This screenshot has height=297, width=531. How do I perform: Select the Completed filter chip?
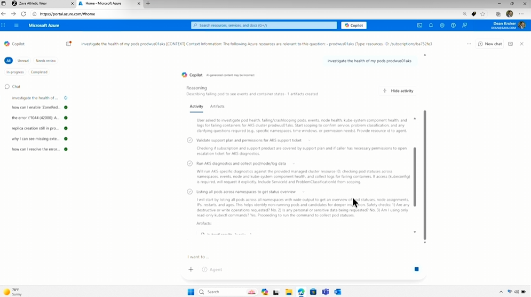point(39,72)
